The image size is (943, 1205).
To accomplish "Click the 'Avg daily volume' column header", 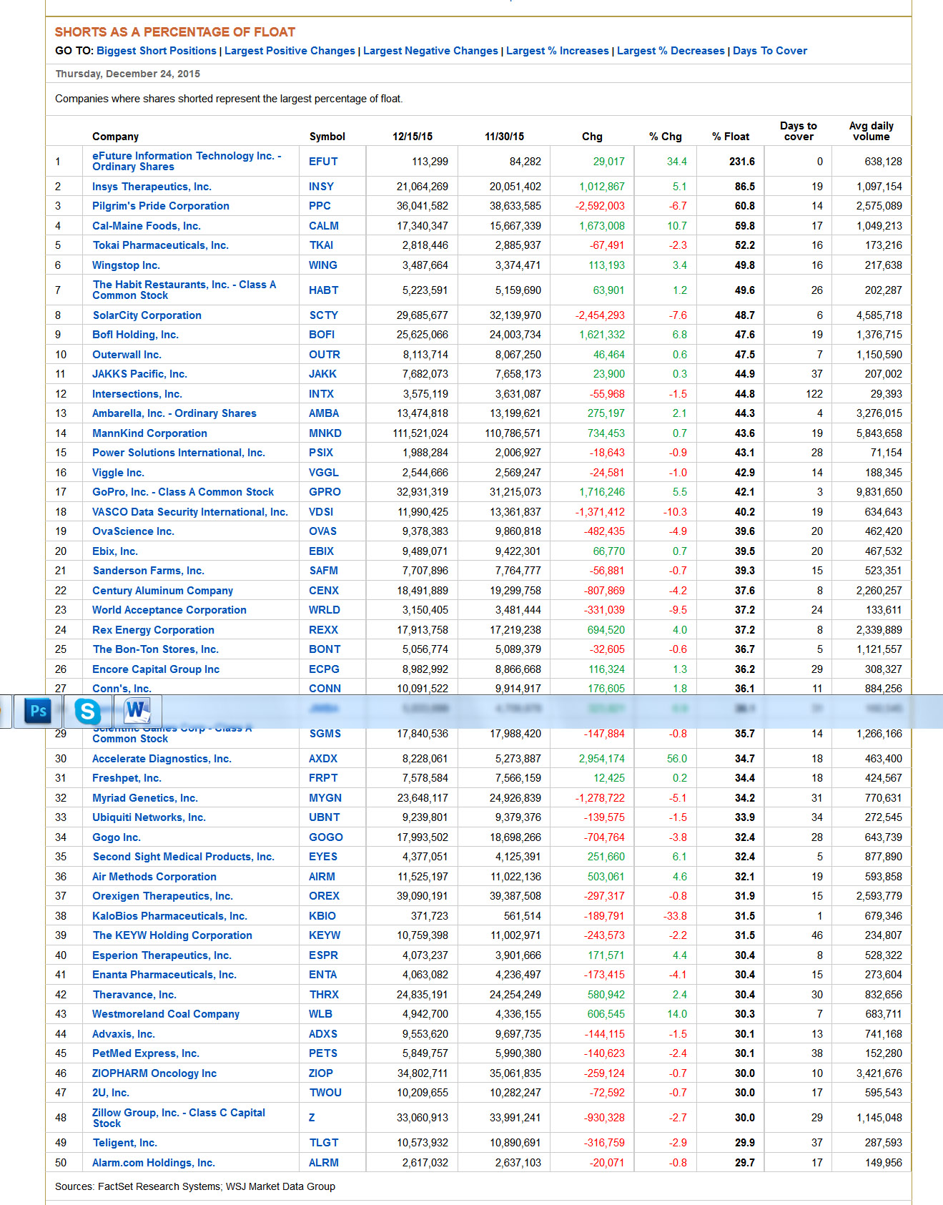I will [x=871, y=131].
